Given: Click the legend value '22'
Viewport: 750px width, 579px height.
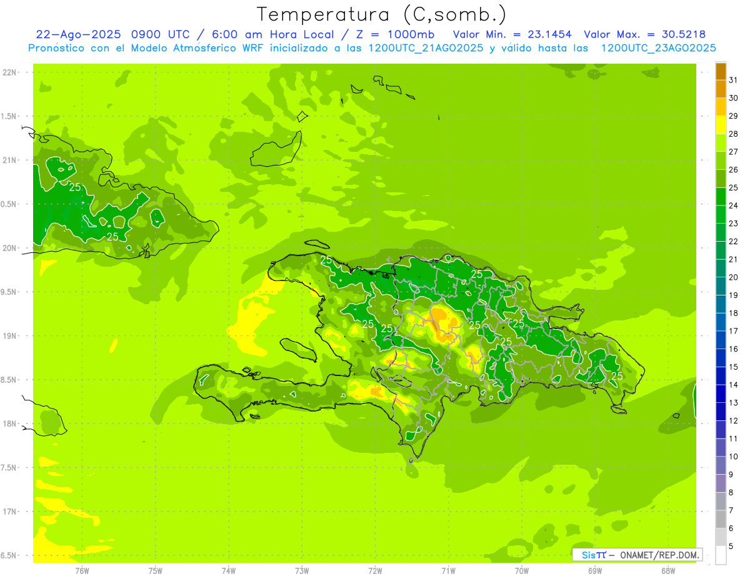Looking at the screenshot, I should coord(734,242).
